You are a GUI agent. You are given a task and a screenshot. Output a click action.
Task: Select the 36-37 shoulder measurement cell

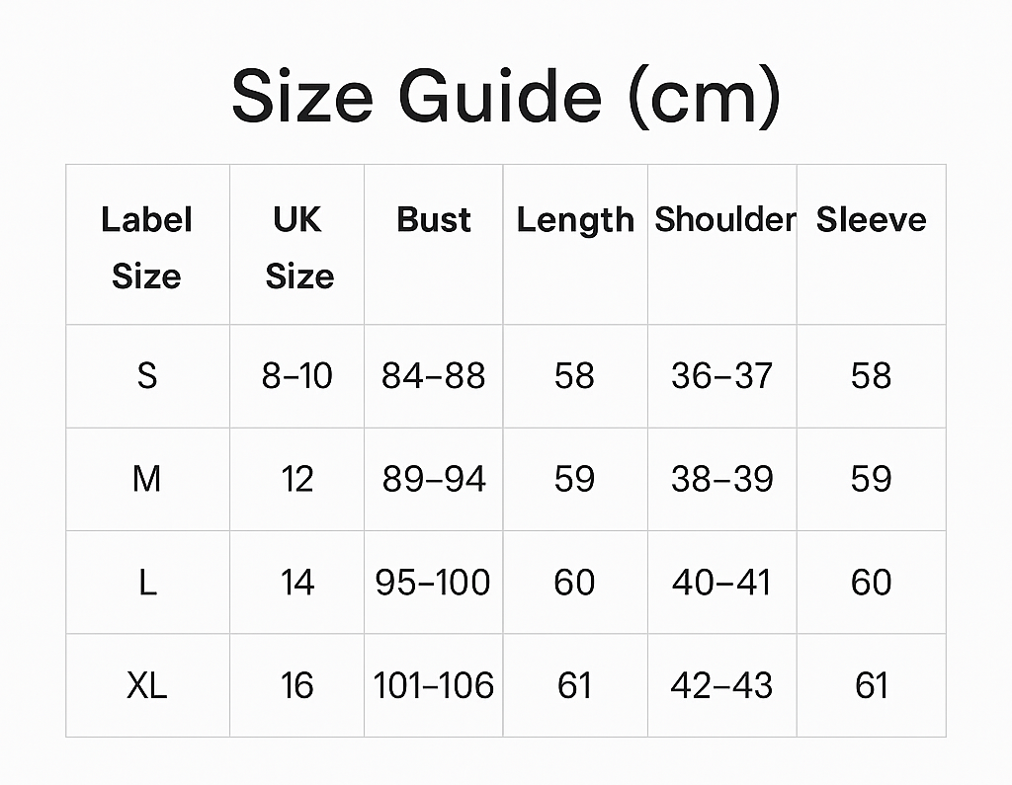point(721,376)
